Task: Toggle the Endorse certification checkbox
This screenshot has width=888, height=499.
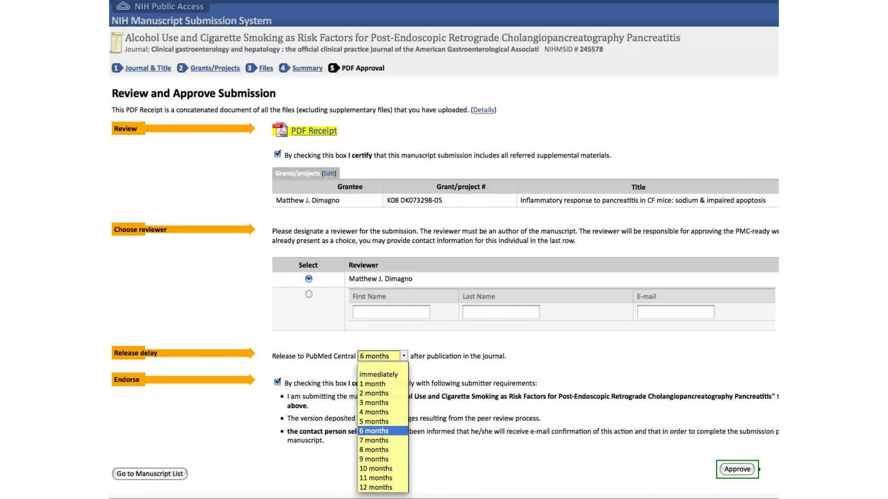Action: pyautogui.click(x=277, y=382)
